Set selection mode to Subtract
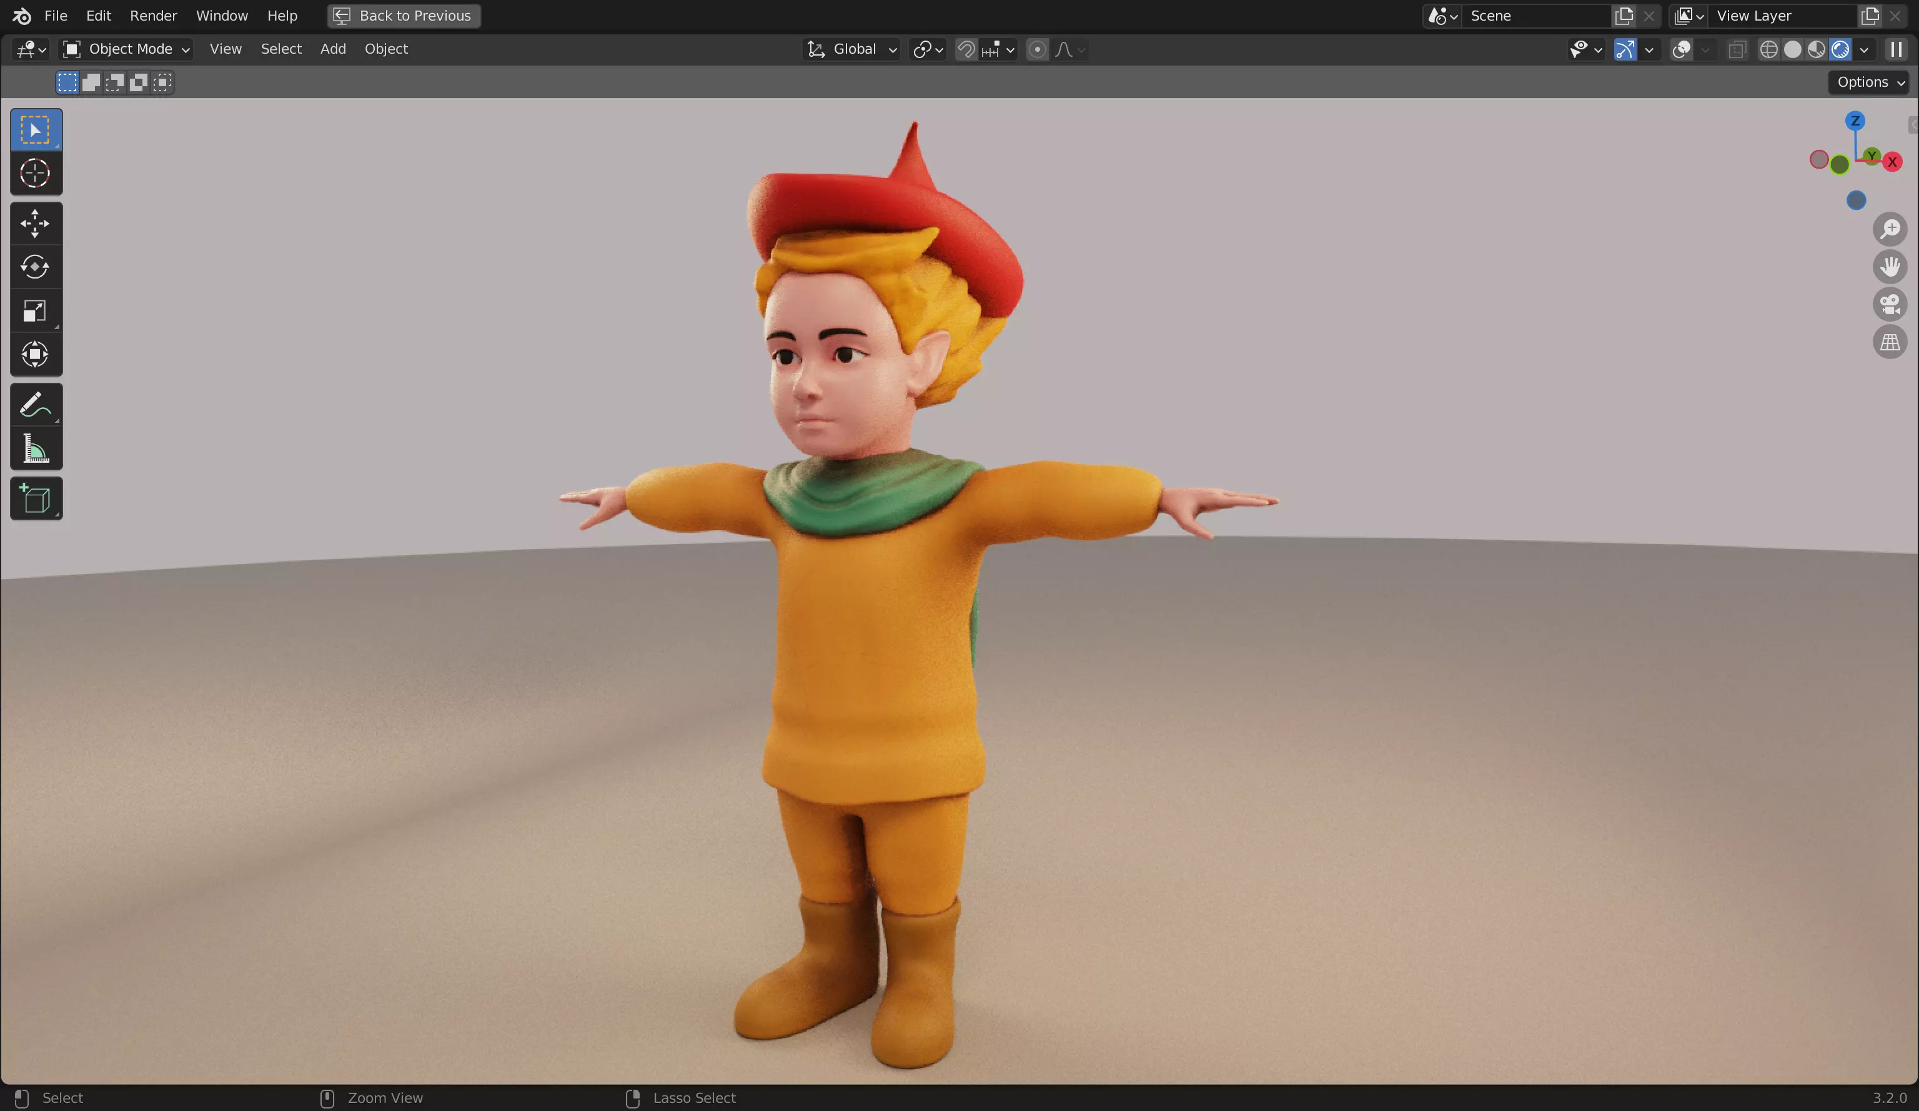 click(115, 82)
